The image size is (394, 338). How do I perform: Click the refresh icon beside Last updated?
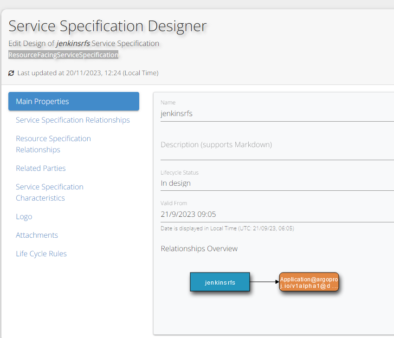[11, 73]
